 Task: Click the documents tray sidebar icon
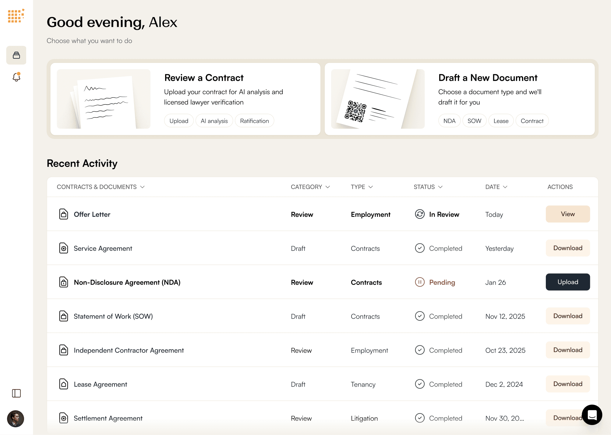[x=16, y=55]
